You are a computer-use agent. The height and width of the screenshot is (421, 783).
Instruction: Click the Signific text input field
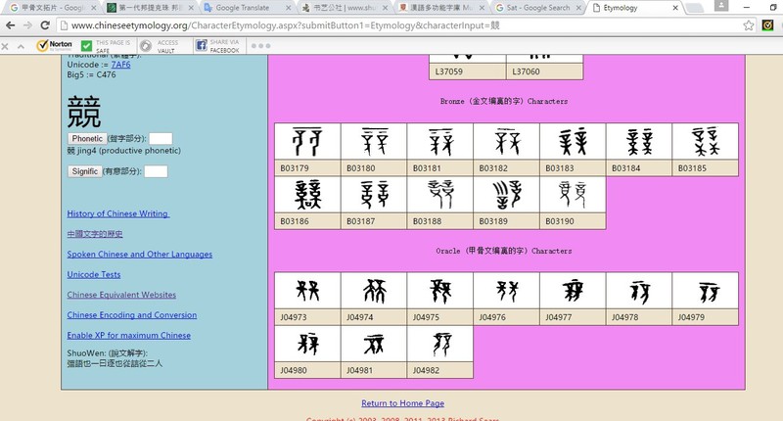pos(156,171)
